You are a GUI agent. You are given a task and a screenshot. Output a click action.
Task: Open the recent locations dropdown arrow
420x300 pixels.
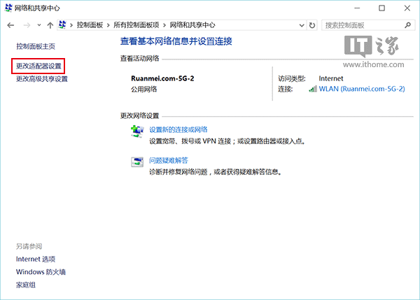(x=38, y=25)
